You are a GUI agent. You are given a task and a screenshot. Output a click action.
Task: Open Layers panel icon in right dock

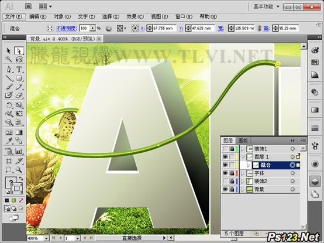point(315,182)
